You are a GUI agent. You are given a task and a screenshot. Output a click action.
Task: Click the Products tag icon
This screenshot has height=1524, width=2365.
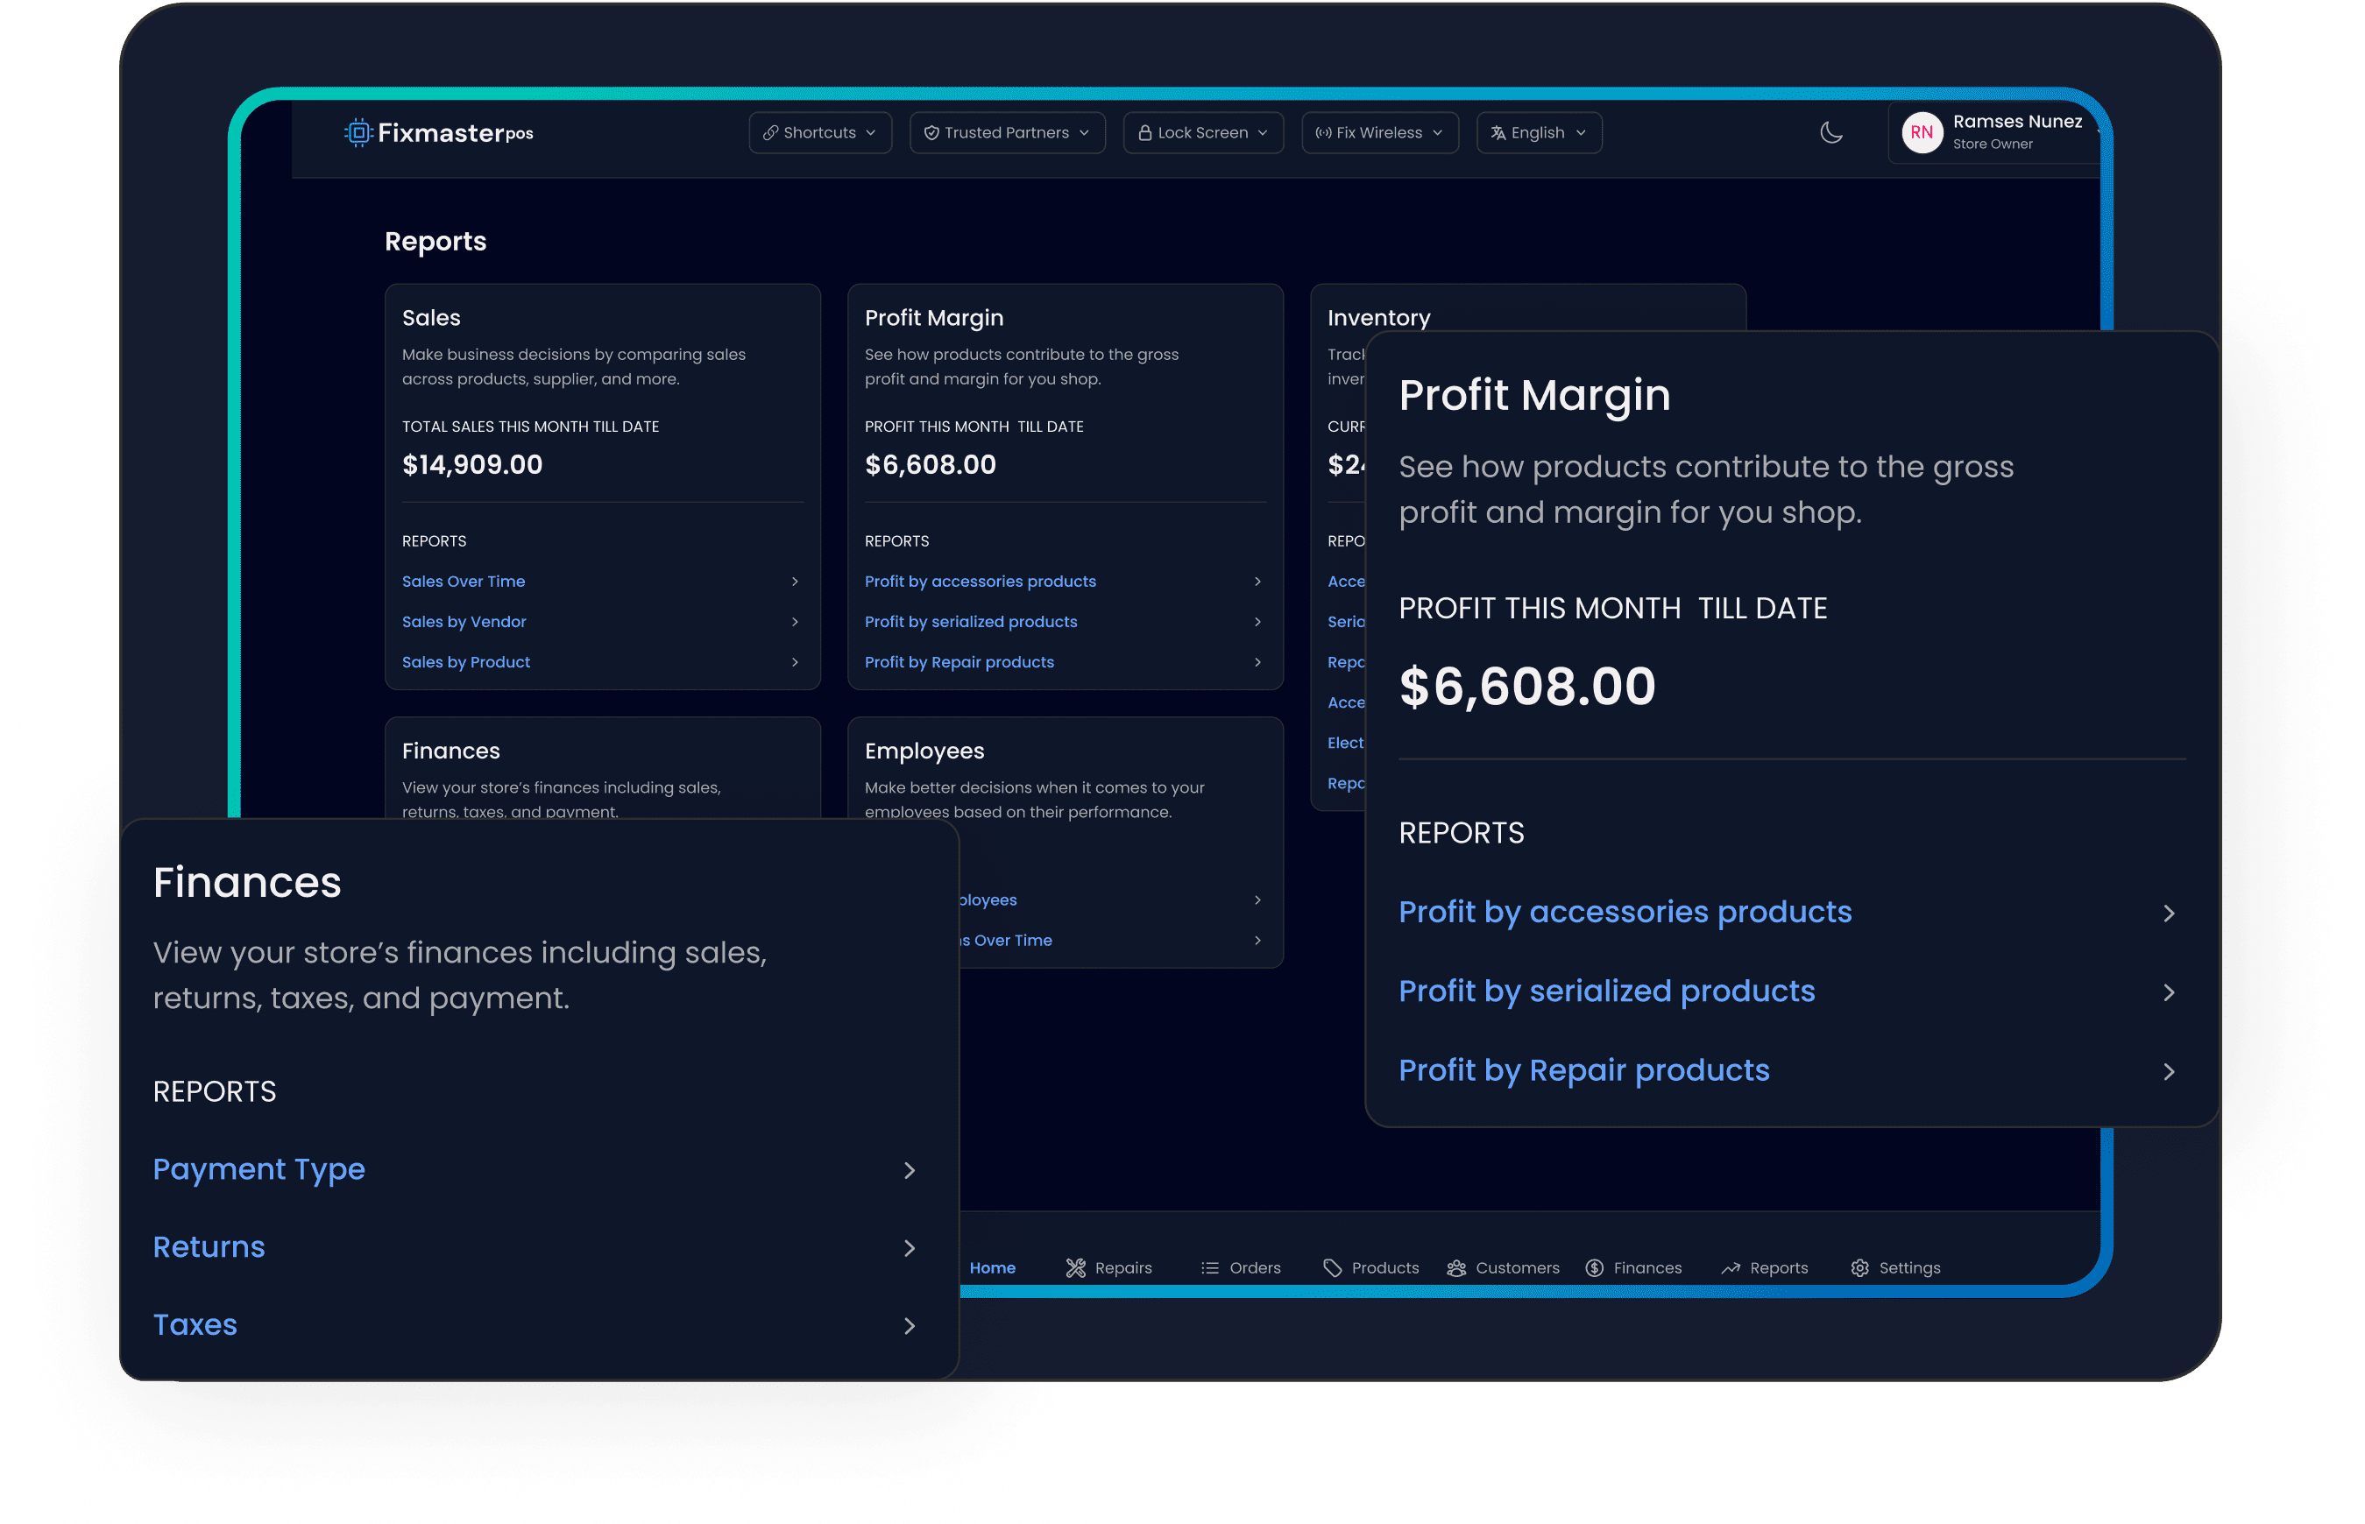click(x=1333, y=1267)
